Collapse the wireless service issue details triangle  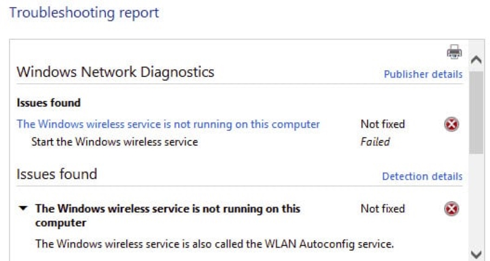(23, 208)
